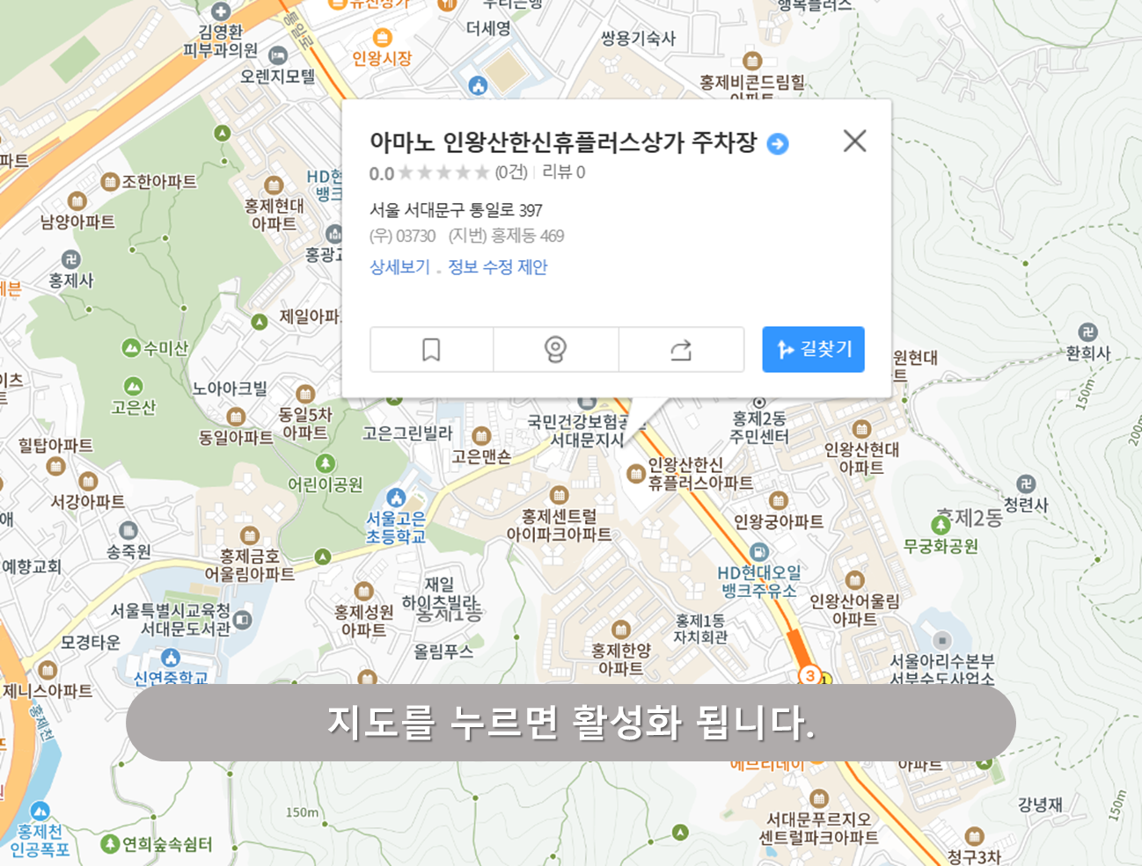1142x866 pixels.
Task: Click 청련사 temple marker icon
Action: [1026, 484]
